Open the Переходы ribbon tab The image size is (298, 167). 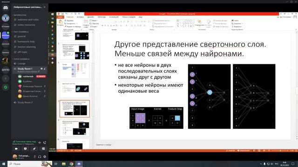pyautogui.click(x=102, y=17)
